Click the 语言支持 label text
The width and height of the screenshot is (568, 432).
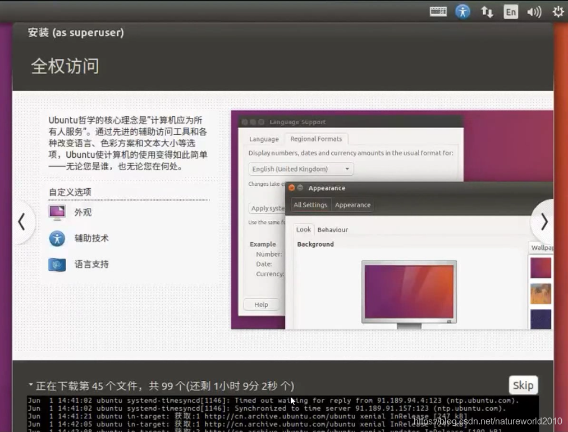click(x=91, y=265)
